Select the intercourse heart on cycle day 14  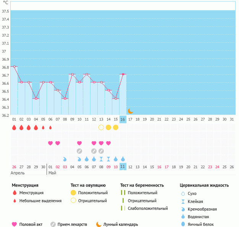pyautogui.click(x=108, y=143)
